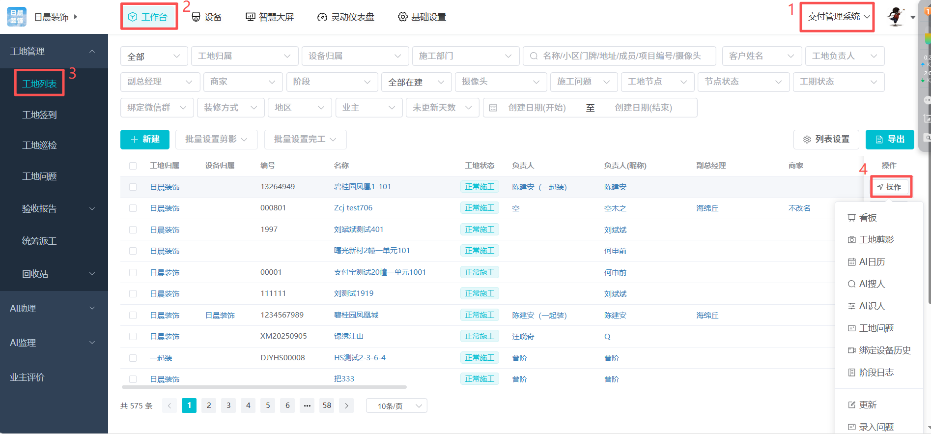
Task: Check the row for 支付宝测试20幢一单元1001
Action: pyautogui.click(x=133, y=272)
